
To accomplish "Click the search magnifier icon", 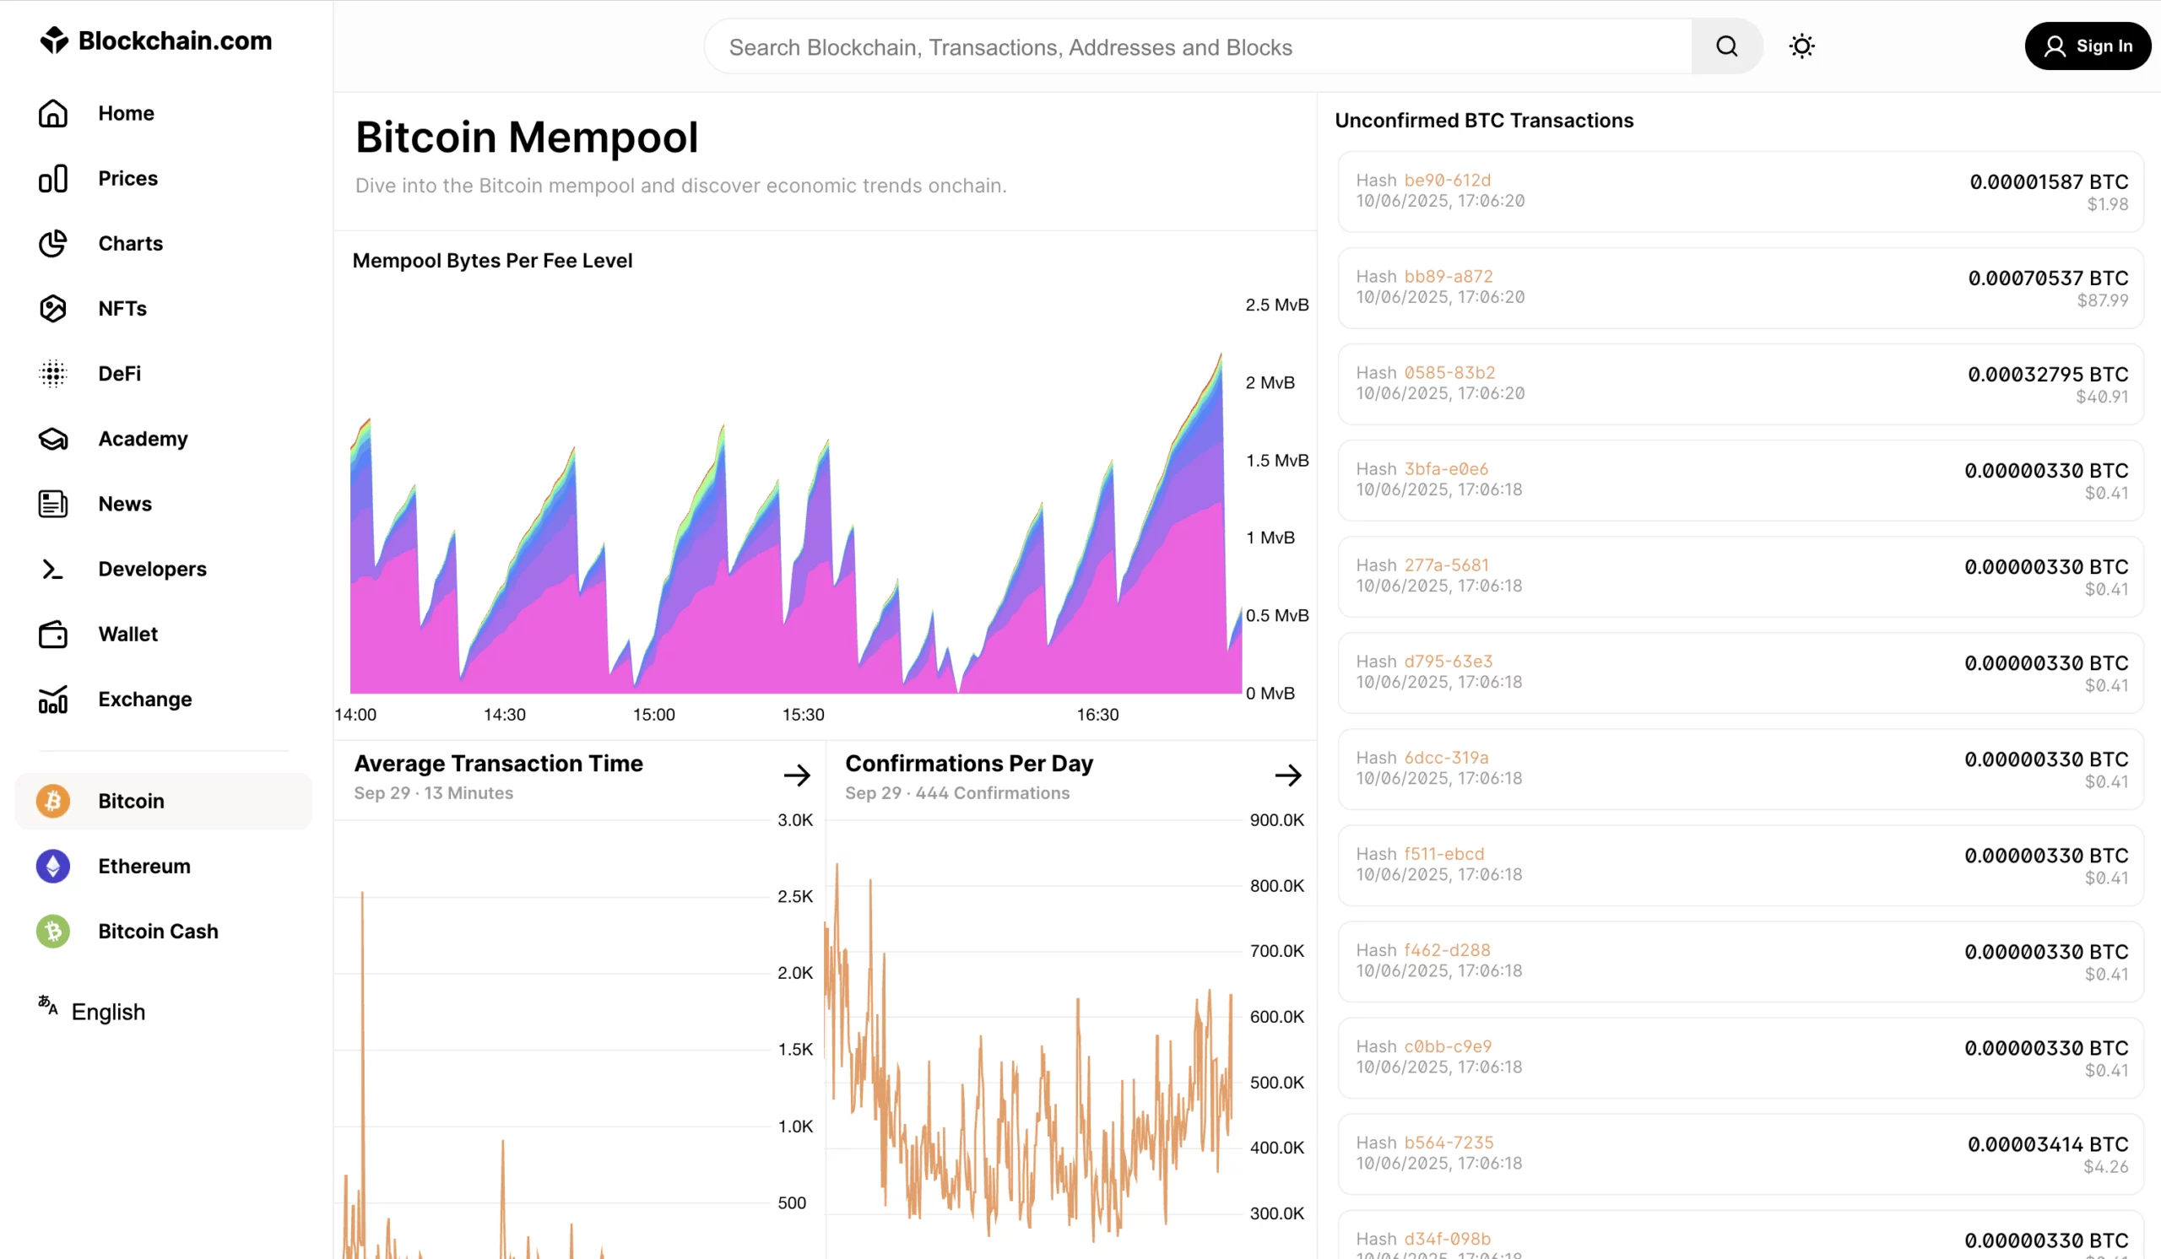I will (1726, 46).
